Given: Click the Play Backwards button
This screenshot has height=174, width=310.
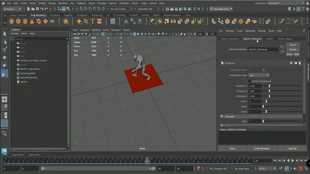Looking at the screenshot, I should click(x=288, y=160).
